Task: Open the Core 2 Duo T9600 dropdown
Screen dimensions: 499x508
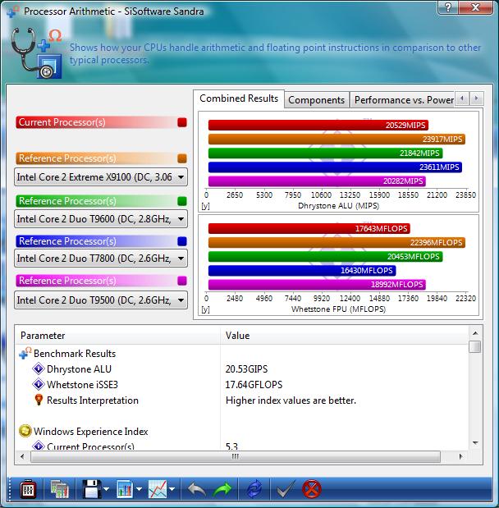Action: pyautogui.click(x=101, y=219)
